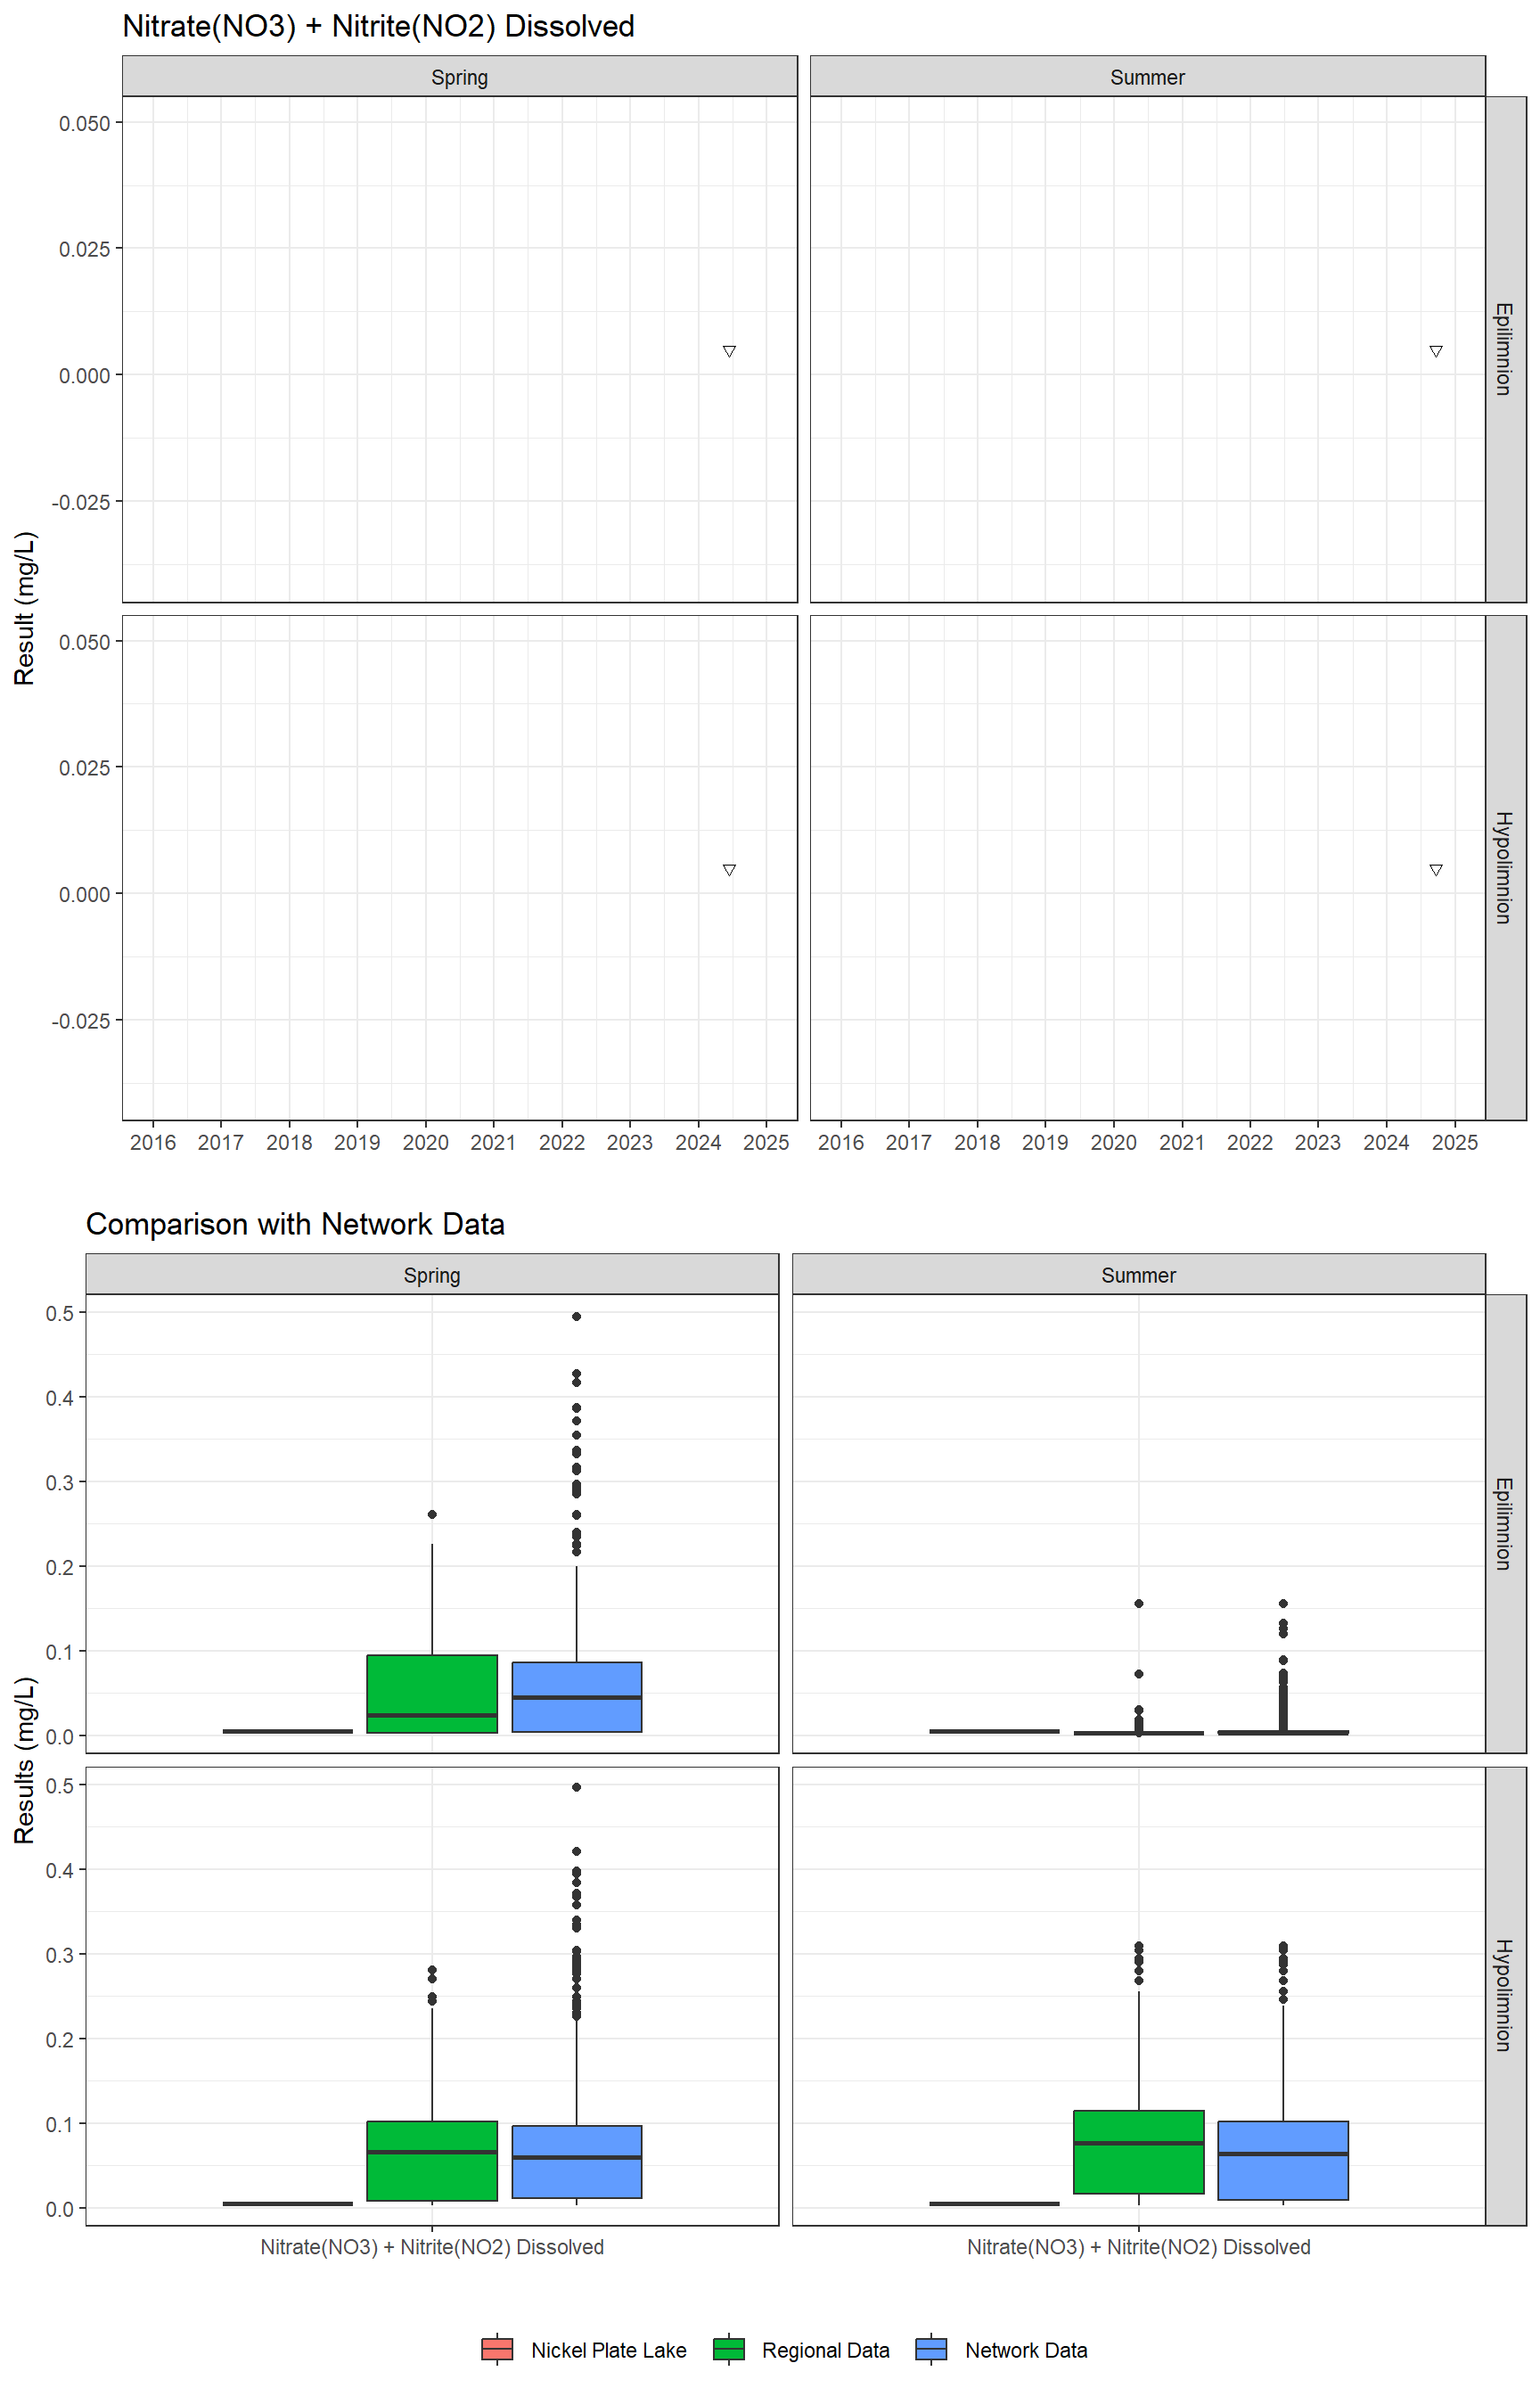Click the green Regional Data legend swatch

(x=729, y=2349)
